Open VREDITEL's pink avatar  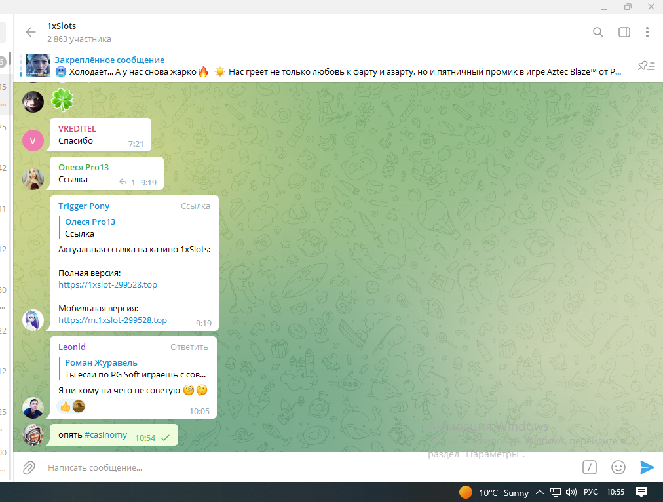[x=33, y=141]
